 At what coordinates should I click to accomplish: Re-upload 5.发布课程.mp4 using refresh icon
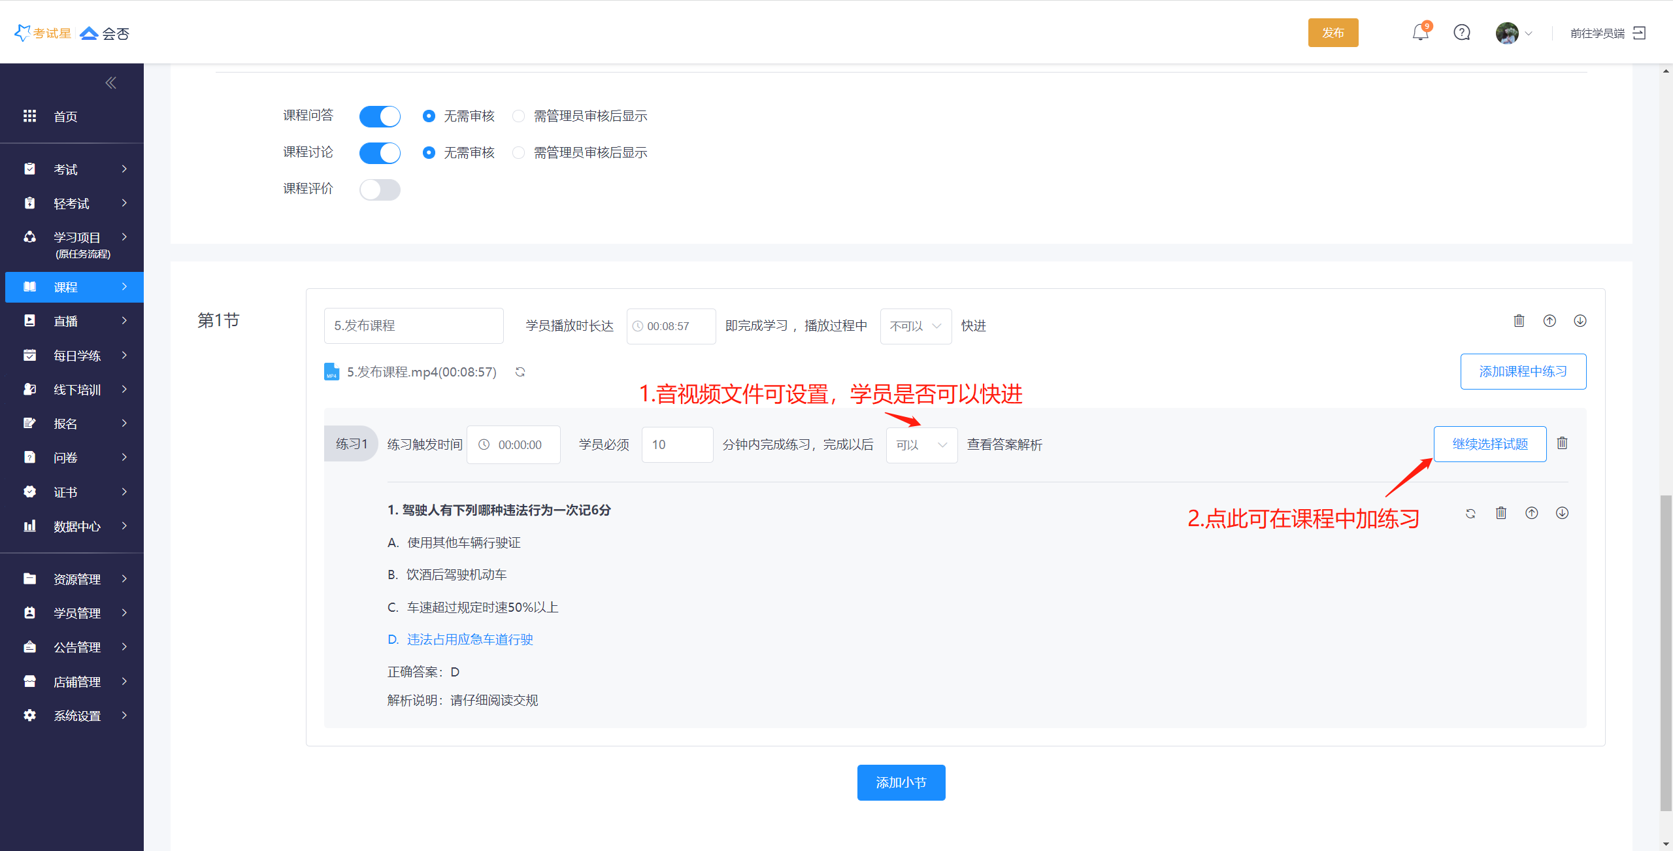520,372
